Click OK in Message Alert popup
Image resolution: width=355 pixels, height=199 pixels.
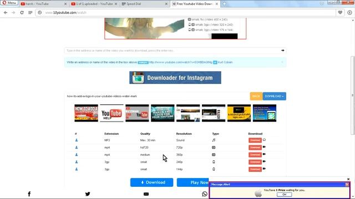pos(284,195)
